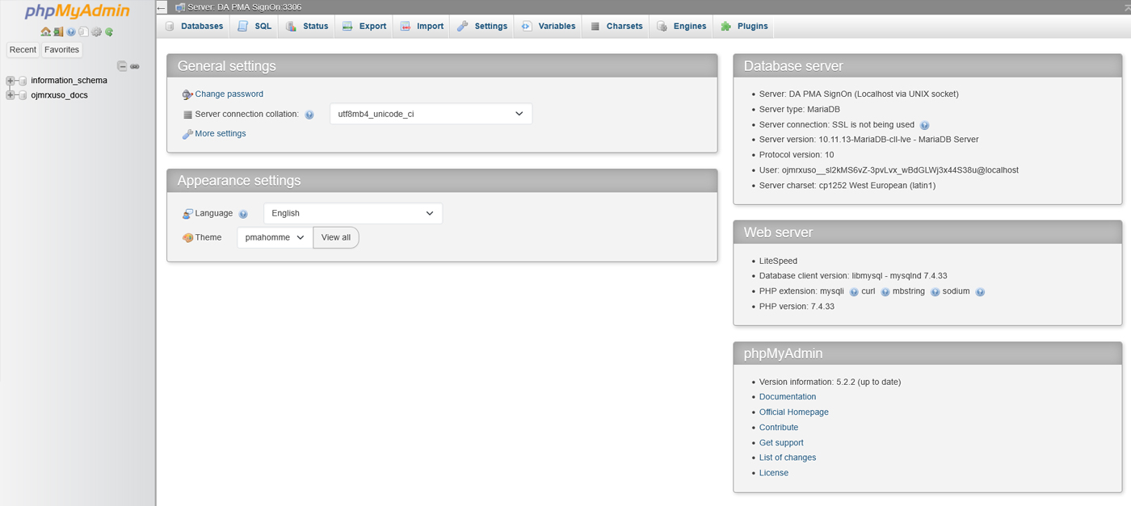Click the Change password link
This screenshot has width=1131, height=506.
click(x=229, y=94)
